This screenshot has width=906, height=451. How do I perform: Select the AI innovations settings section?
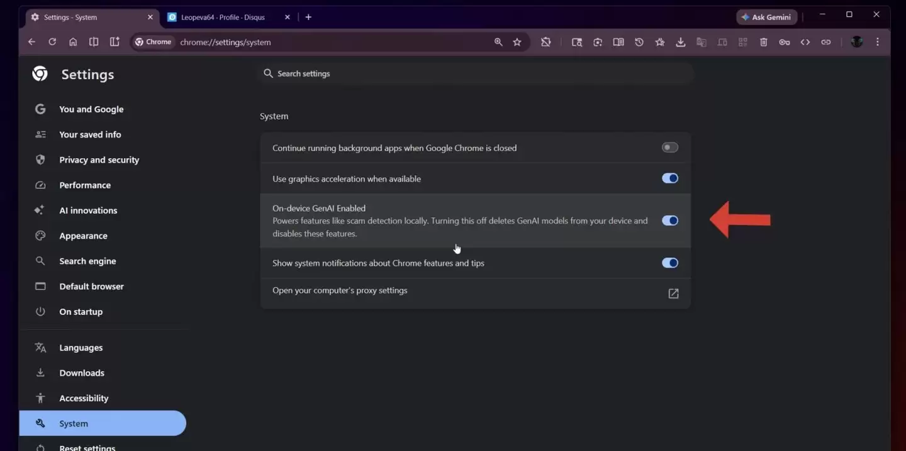pos(88,210)
